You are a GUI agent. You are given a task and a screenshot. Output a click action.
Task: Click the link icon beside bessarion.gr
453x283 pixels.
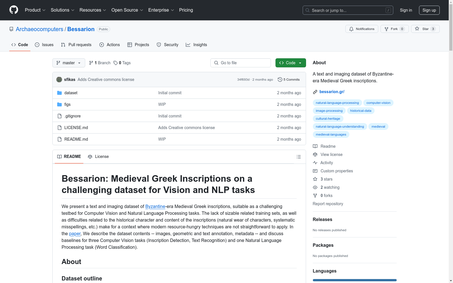315,92
